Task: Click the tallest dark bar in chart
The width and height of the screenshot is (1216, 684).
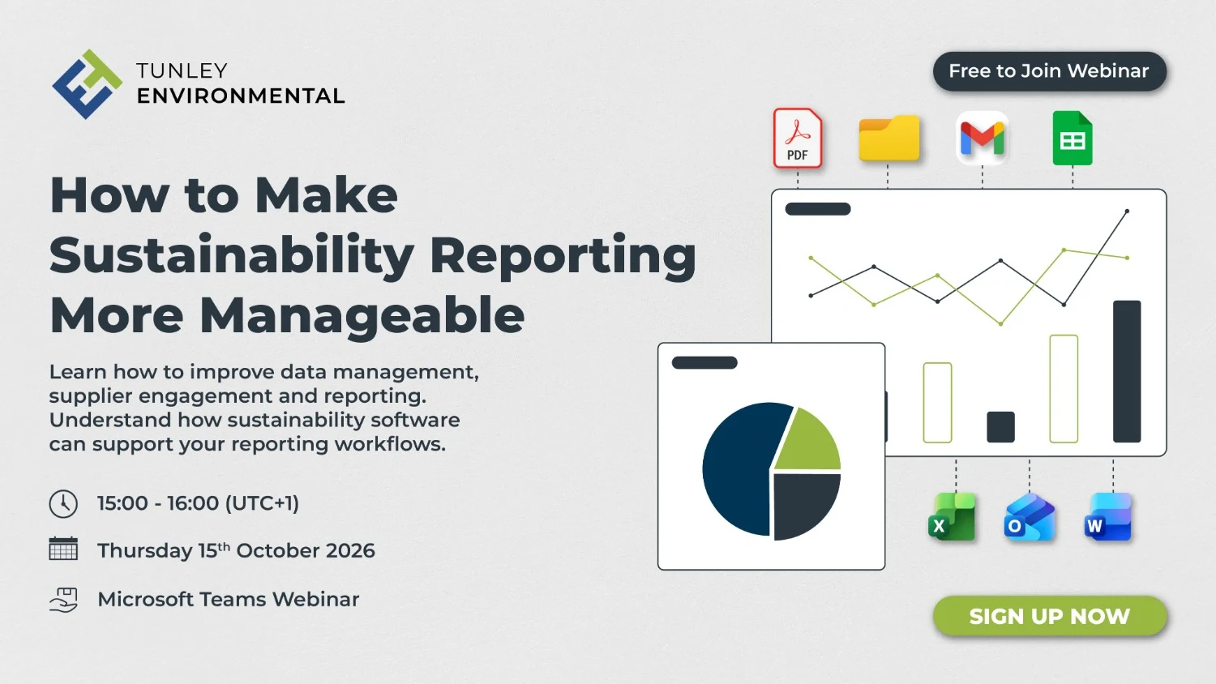Action: click(1127, 371)
